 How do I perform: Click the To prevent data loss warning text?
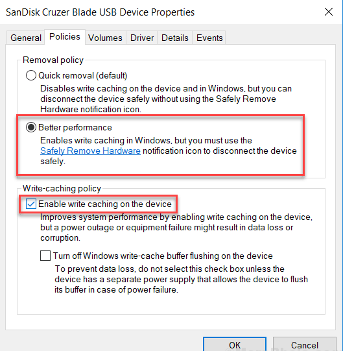pos(182,279)
